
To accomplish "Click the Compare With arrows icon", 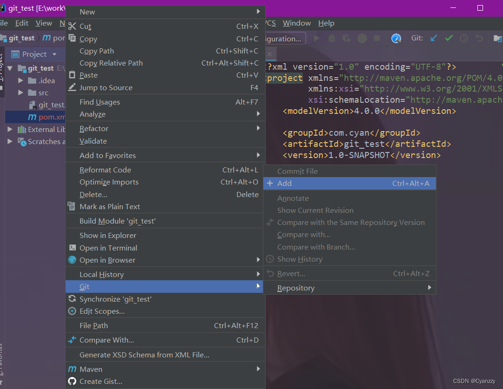I will point(72,340).
